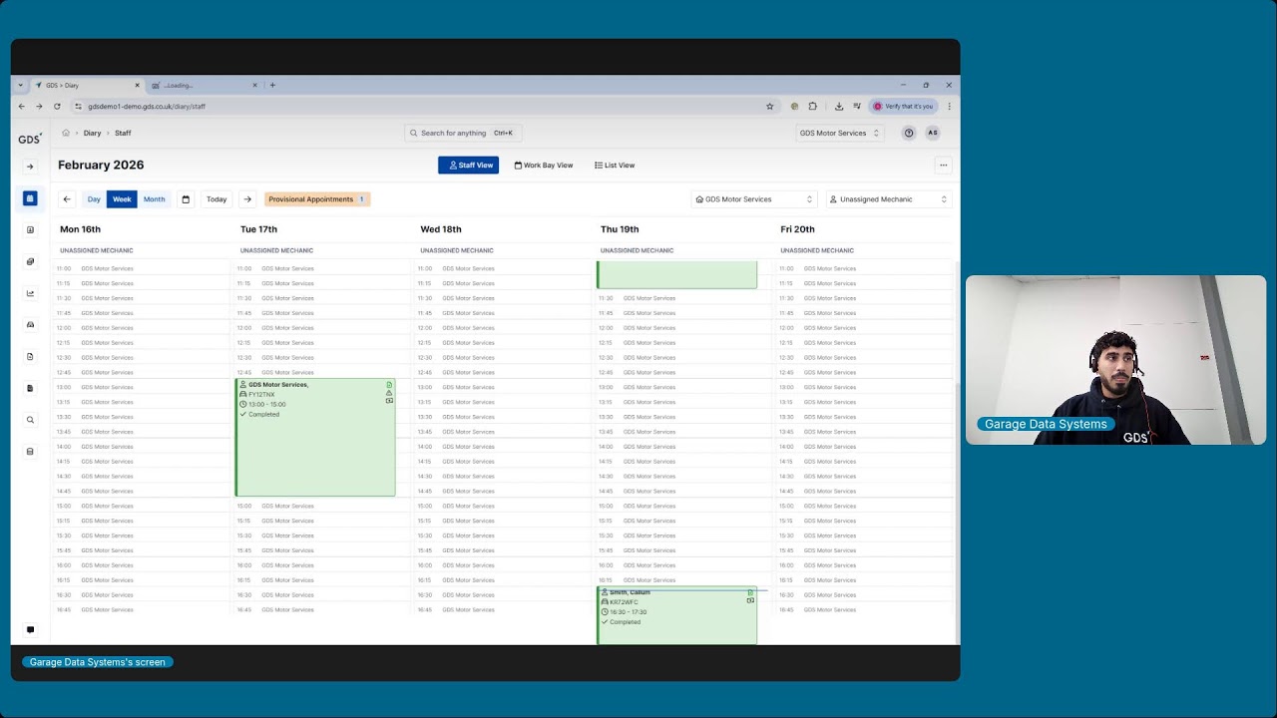The width and height of the screenshot is (1277, 718).
Task: Click the Fri 20th column header
Action: [797, 229]
